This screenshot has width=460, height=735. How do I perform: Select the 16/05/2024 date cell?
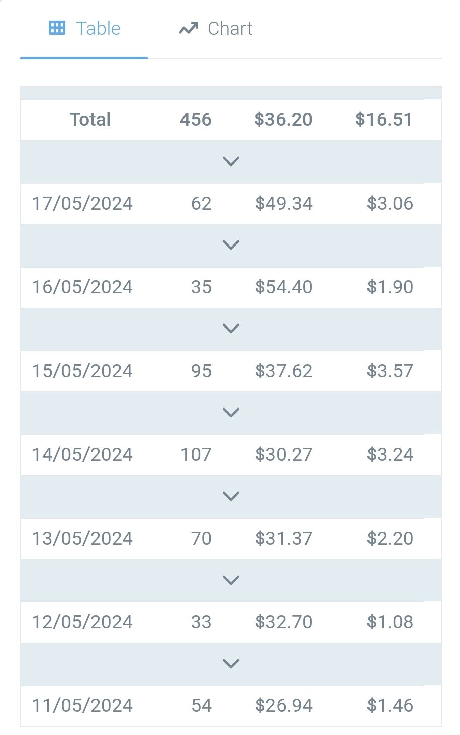tap(82, 287)
